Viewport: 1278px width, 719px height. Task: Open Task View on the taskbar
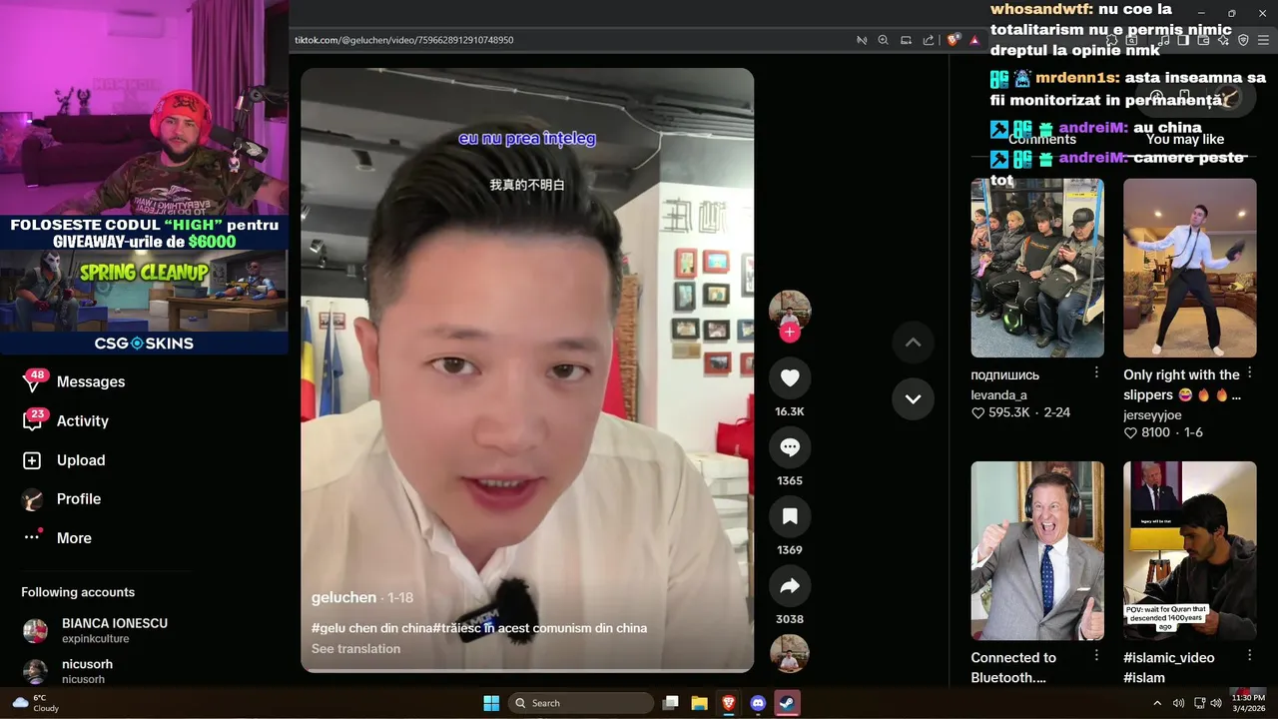pos(671,703)
